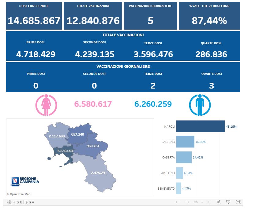Viewport: 259px width, 211px height.
Task: Select the BENEVENTO bar in chart
Action: [179, 188]
